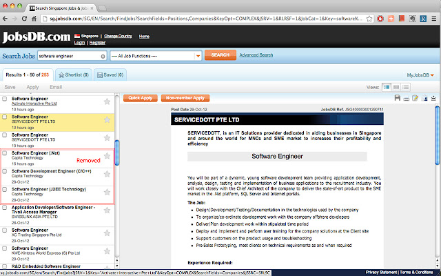The height and width of the screenshot is (276, 441).
Task: Shortlist Activate Interactive Software Engineer star
Action: point(107,101)
